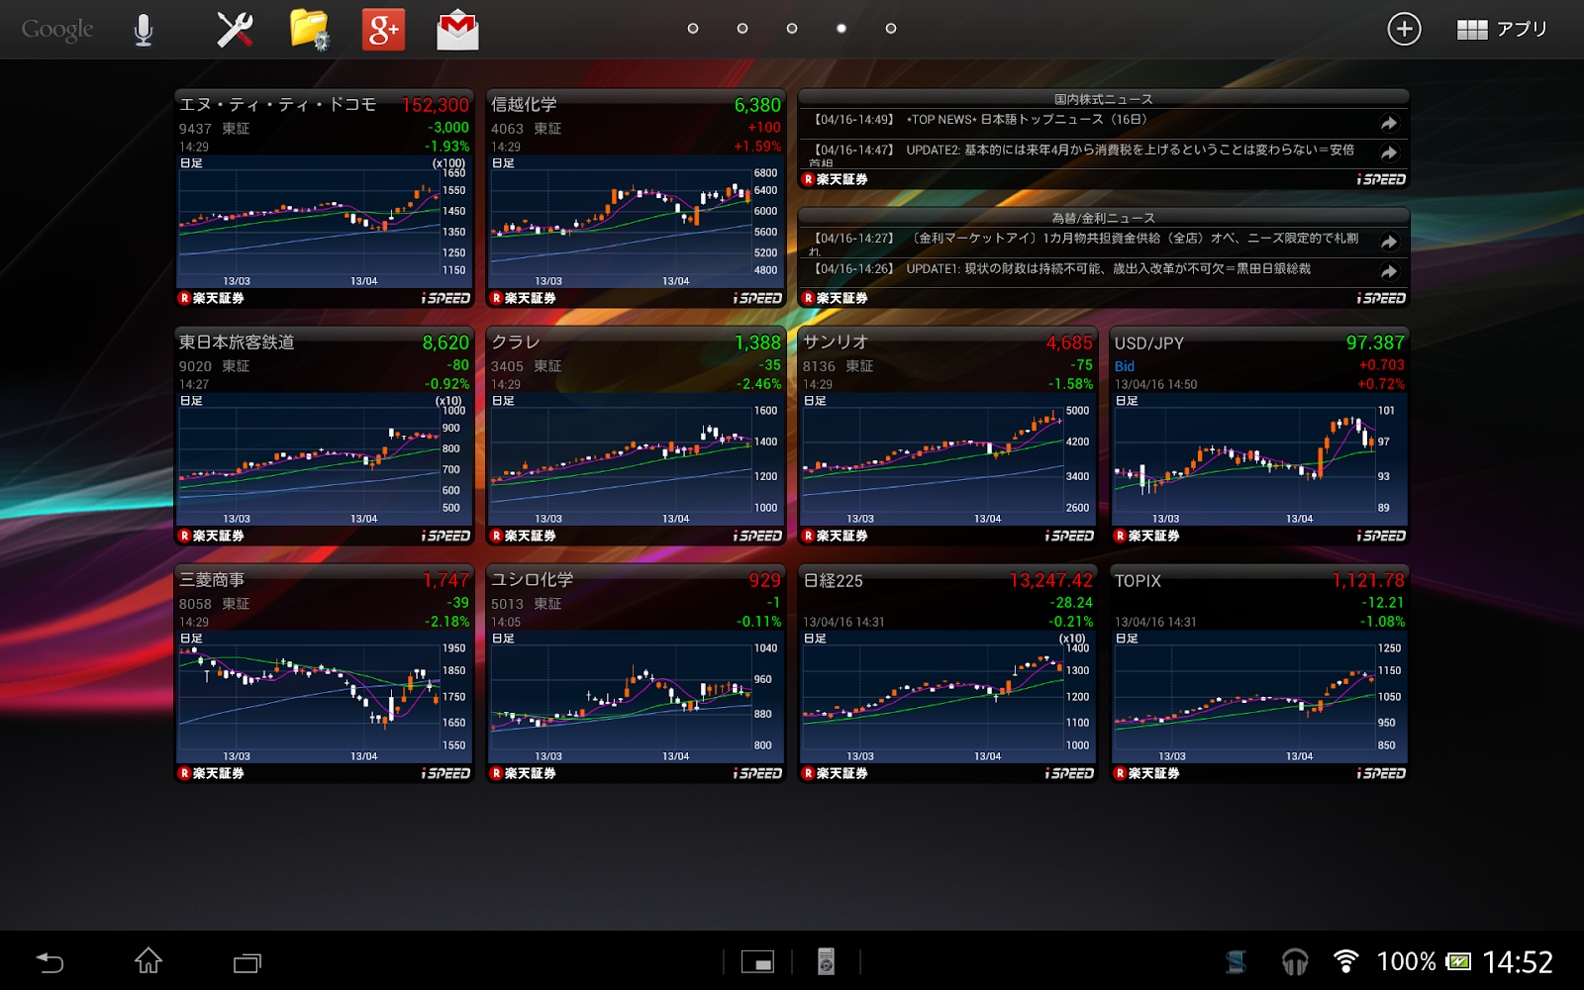Screen dimensions: 1584x990
Task: Tap 国内株式ニュース widget header
Action: point(1103,99)
